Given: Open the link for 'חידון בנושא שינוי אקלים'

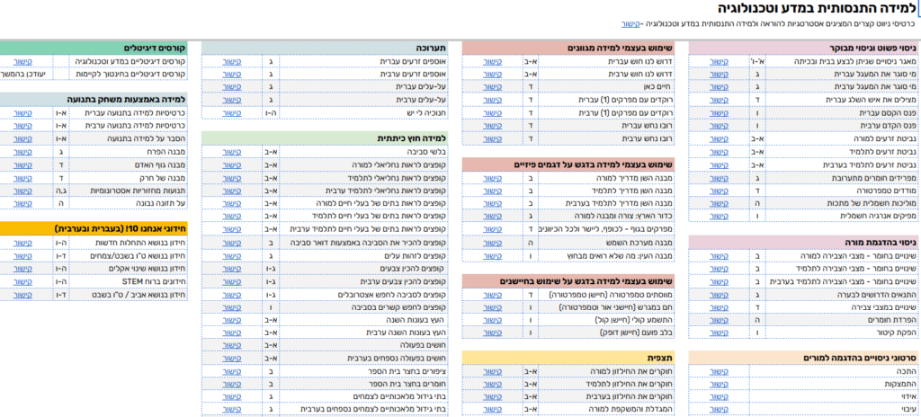Looking at the screenshot, I should (x=22, y=269).
